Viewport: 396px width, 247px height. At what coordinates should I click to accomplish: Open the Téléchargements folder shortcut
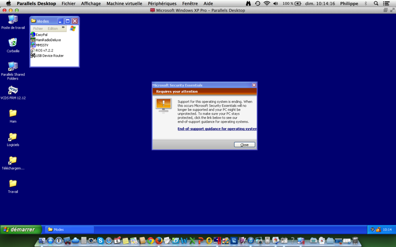click(x=13, y=163)
